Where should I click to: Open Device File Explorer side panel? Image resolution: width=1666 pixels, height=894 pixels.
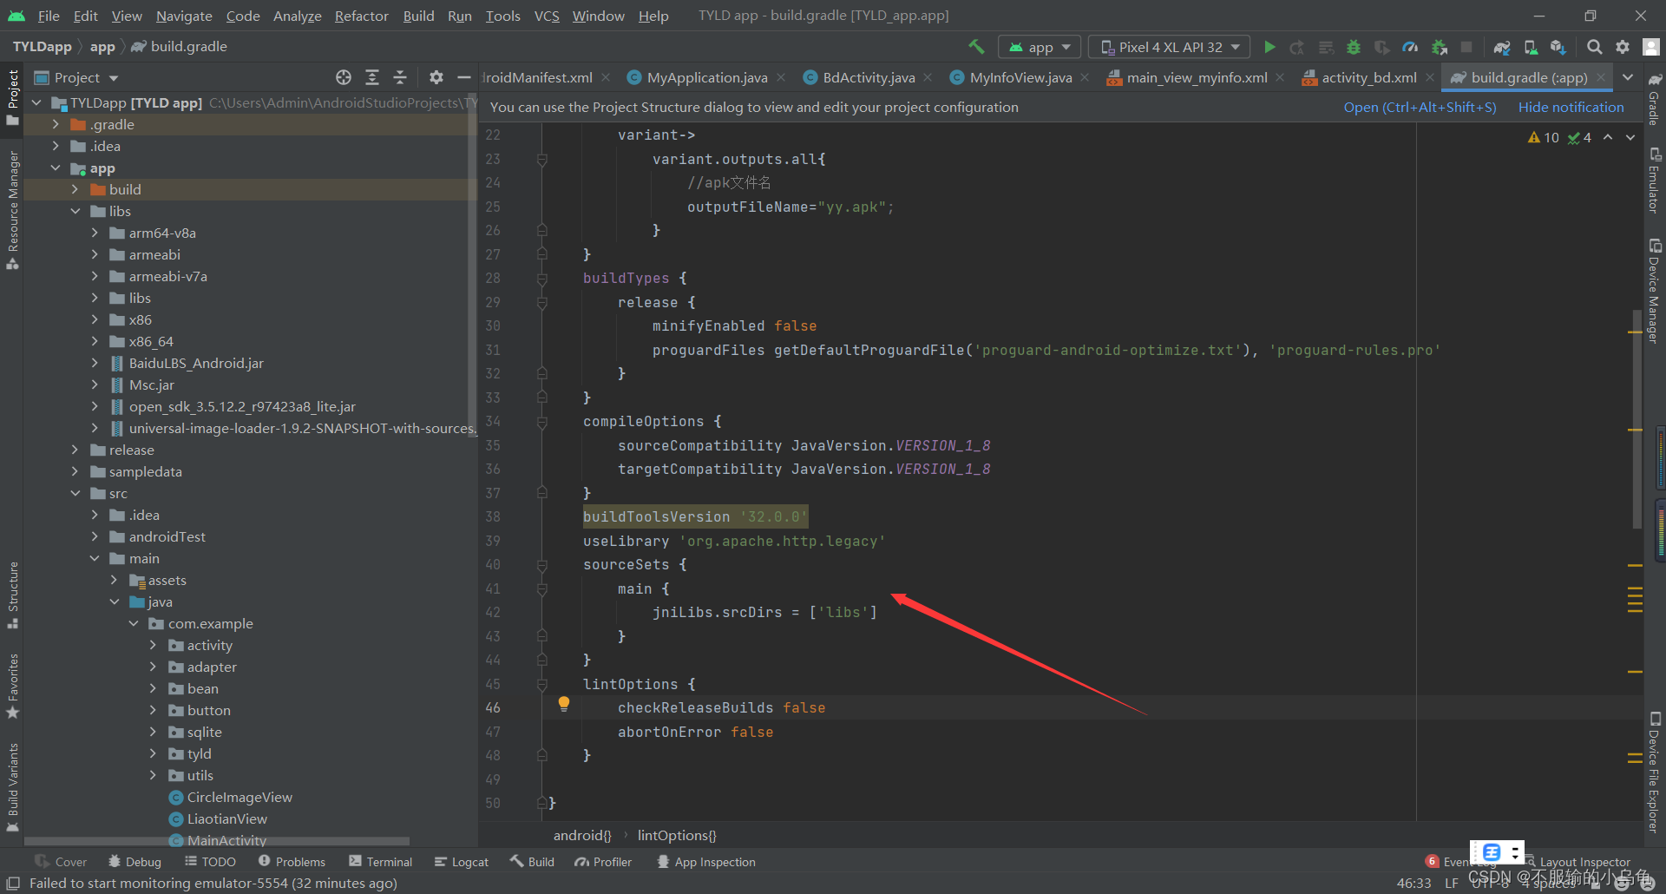point(1655,772)
